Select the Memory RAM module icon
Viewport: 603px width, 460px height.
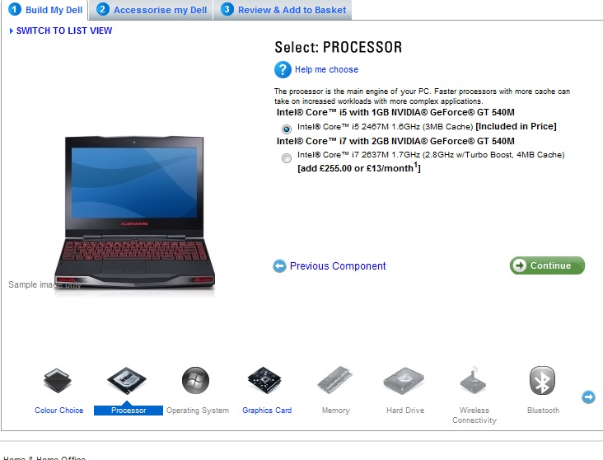334,380
